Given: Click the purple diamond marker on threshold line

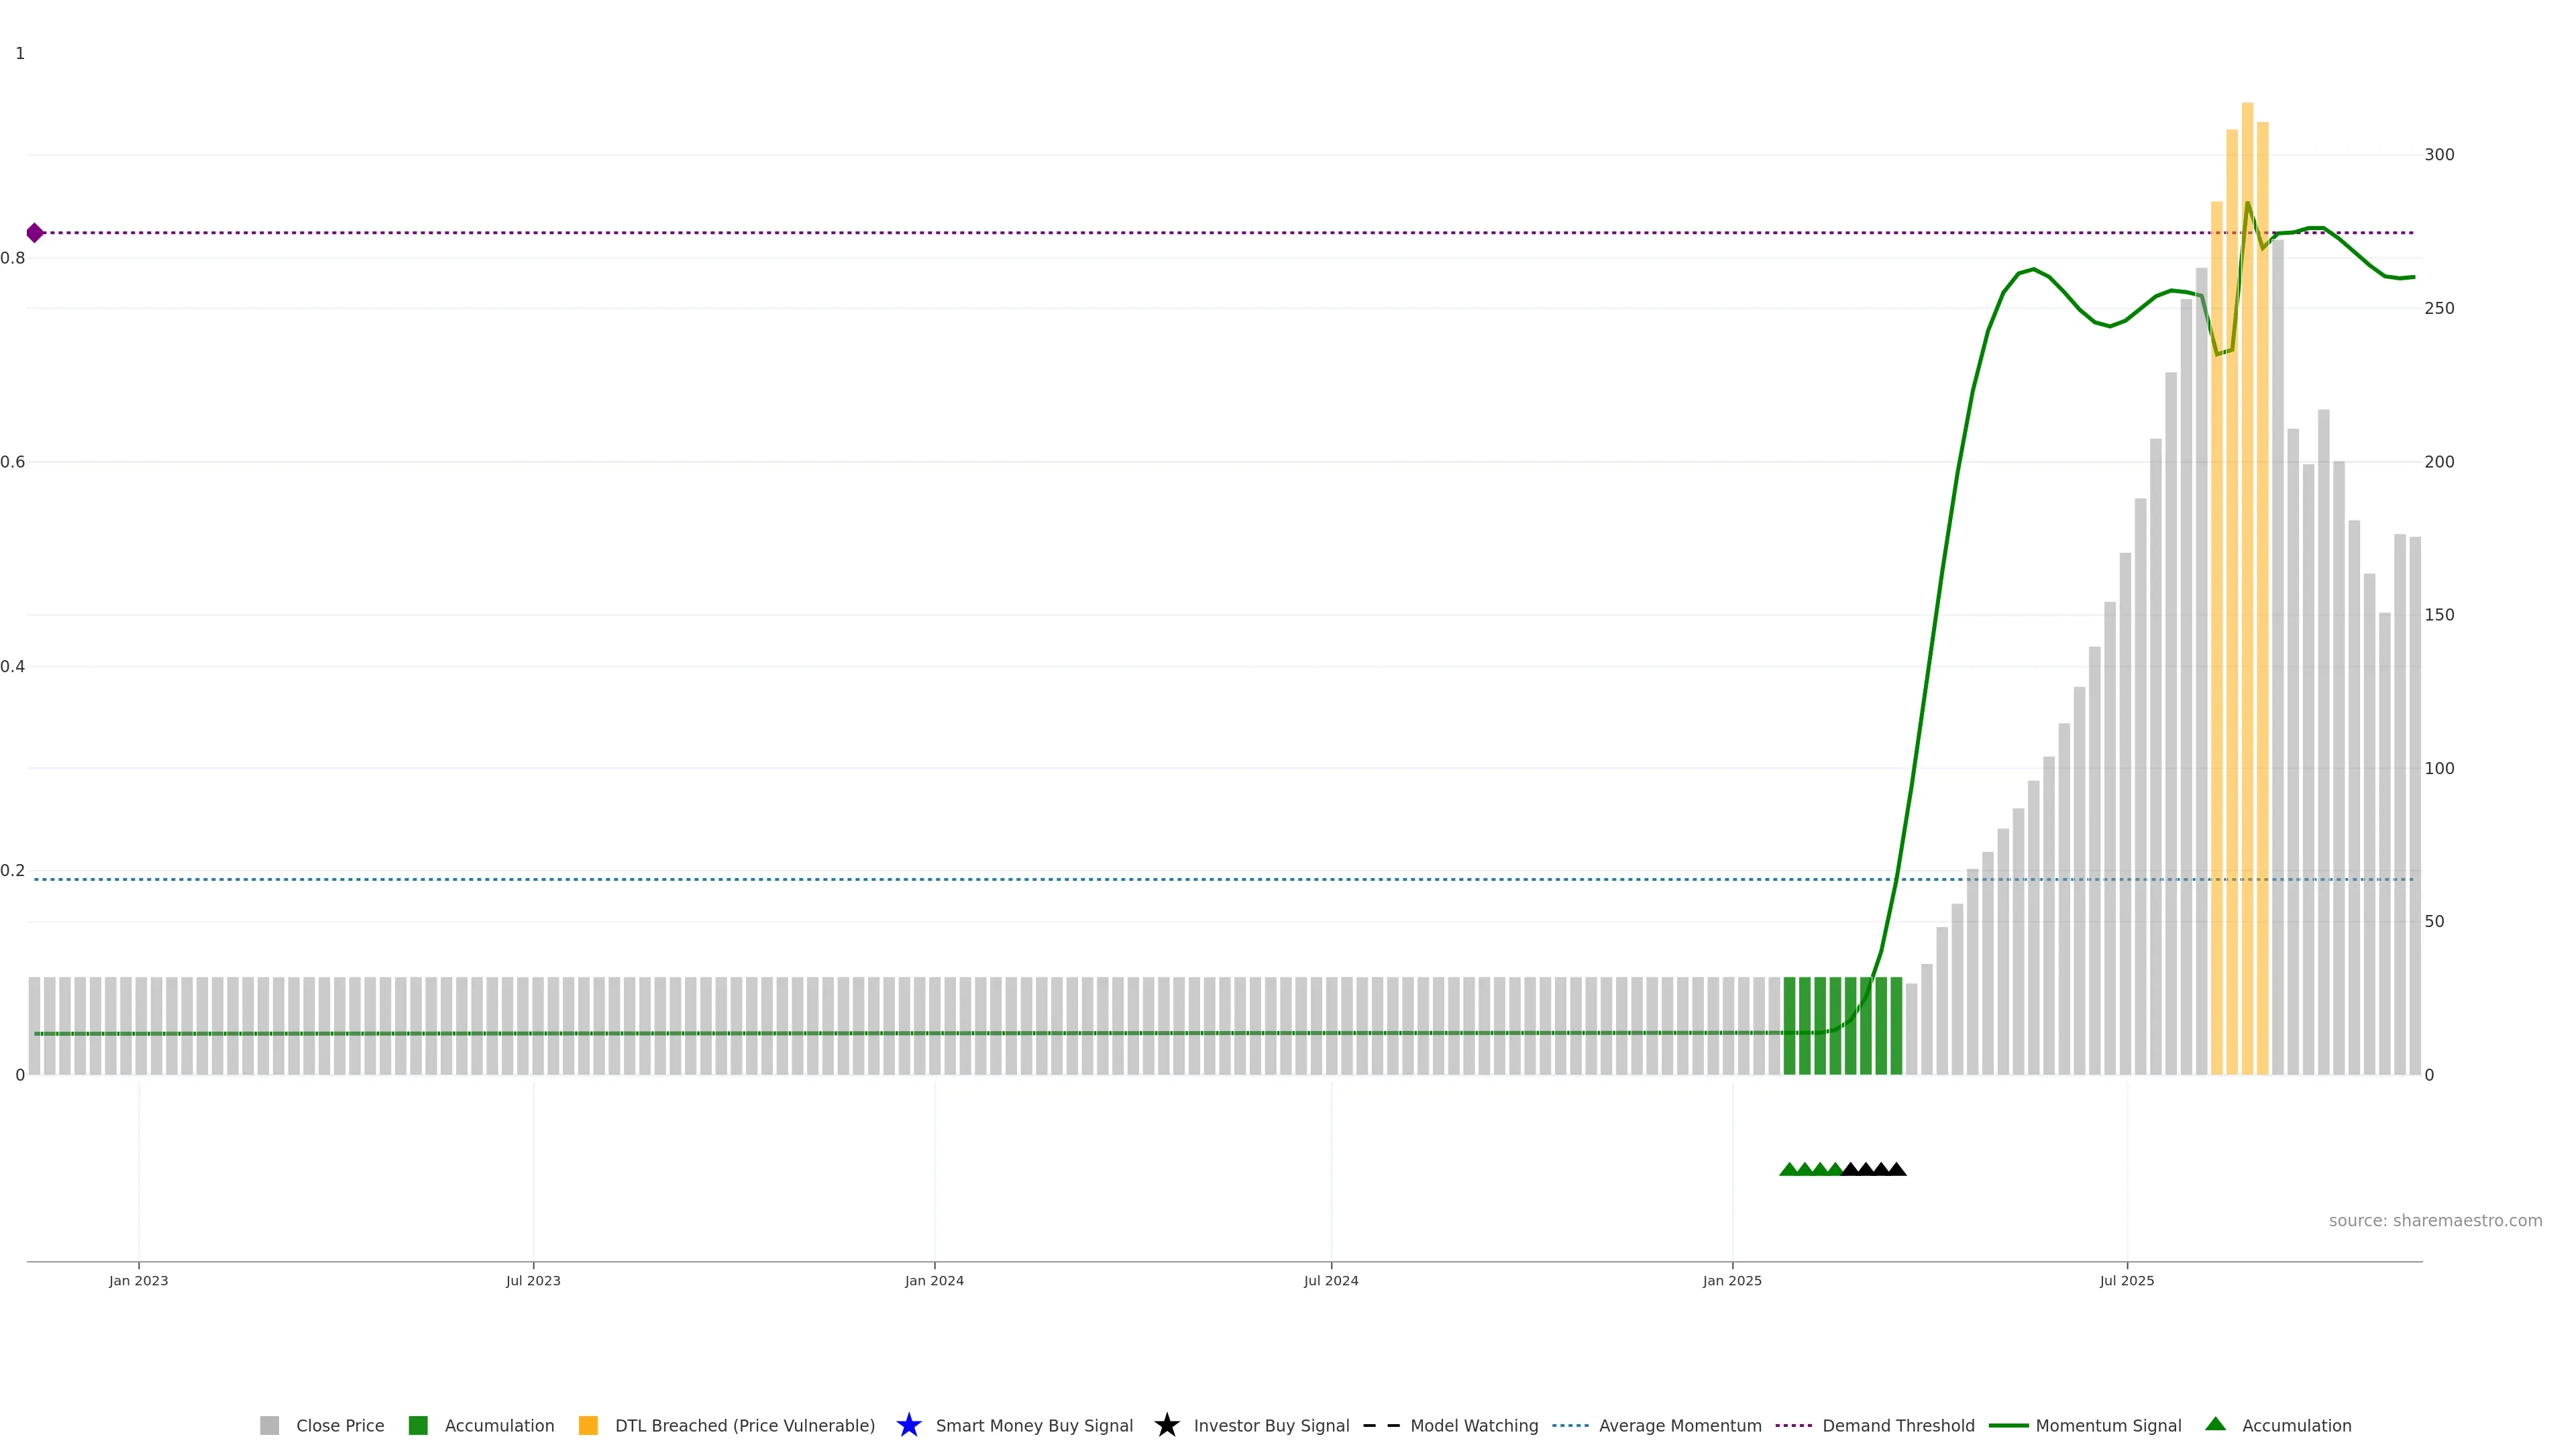Looking at the screenshot, I should point(35,233).
